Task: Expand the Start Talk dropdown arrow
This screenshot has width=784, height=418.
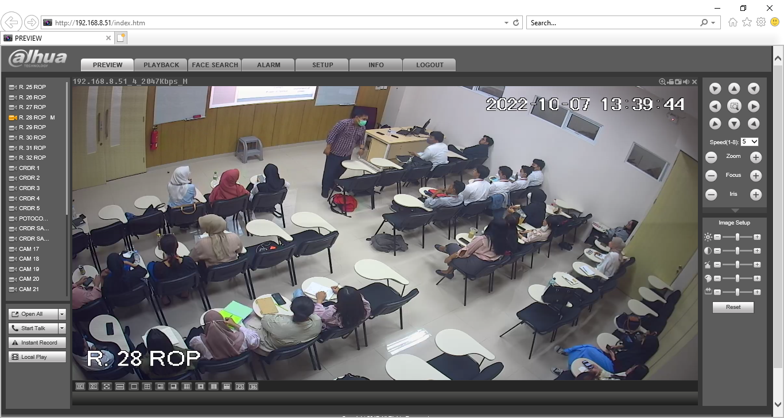Action: click(62, 328)
